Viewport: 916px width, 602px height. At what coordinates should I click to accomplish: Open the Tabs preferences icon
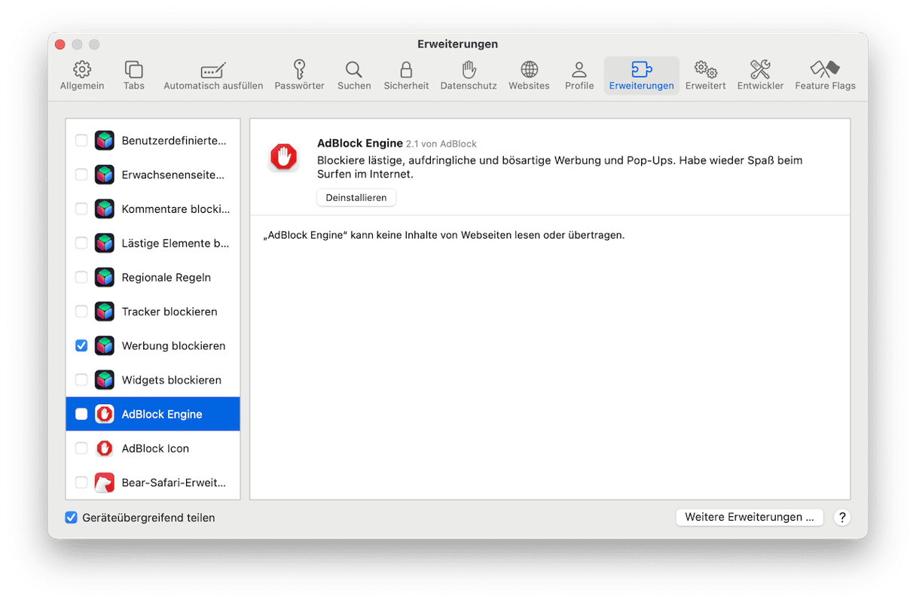(134, 69)
